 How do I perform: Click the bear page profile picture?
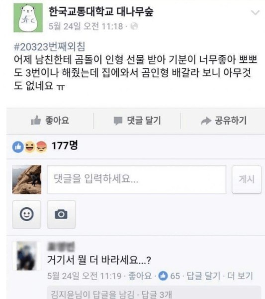[28, 18]
